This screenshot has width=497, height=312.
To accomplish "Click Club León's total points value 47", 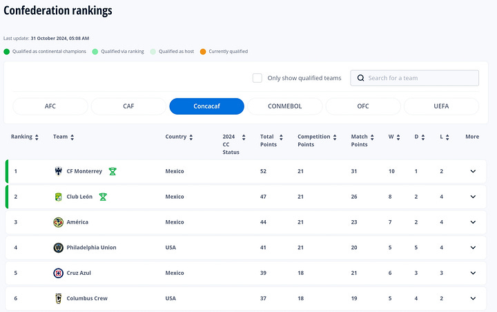I will tap(263, 197).
